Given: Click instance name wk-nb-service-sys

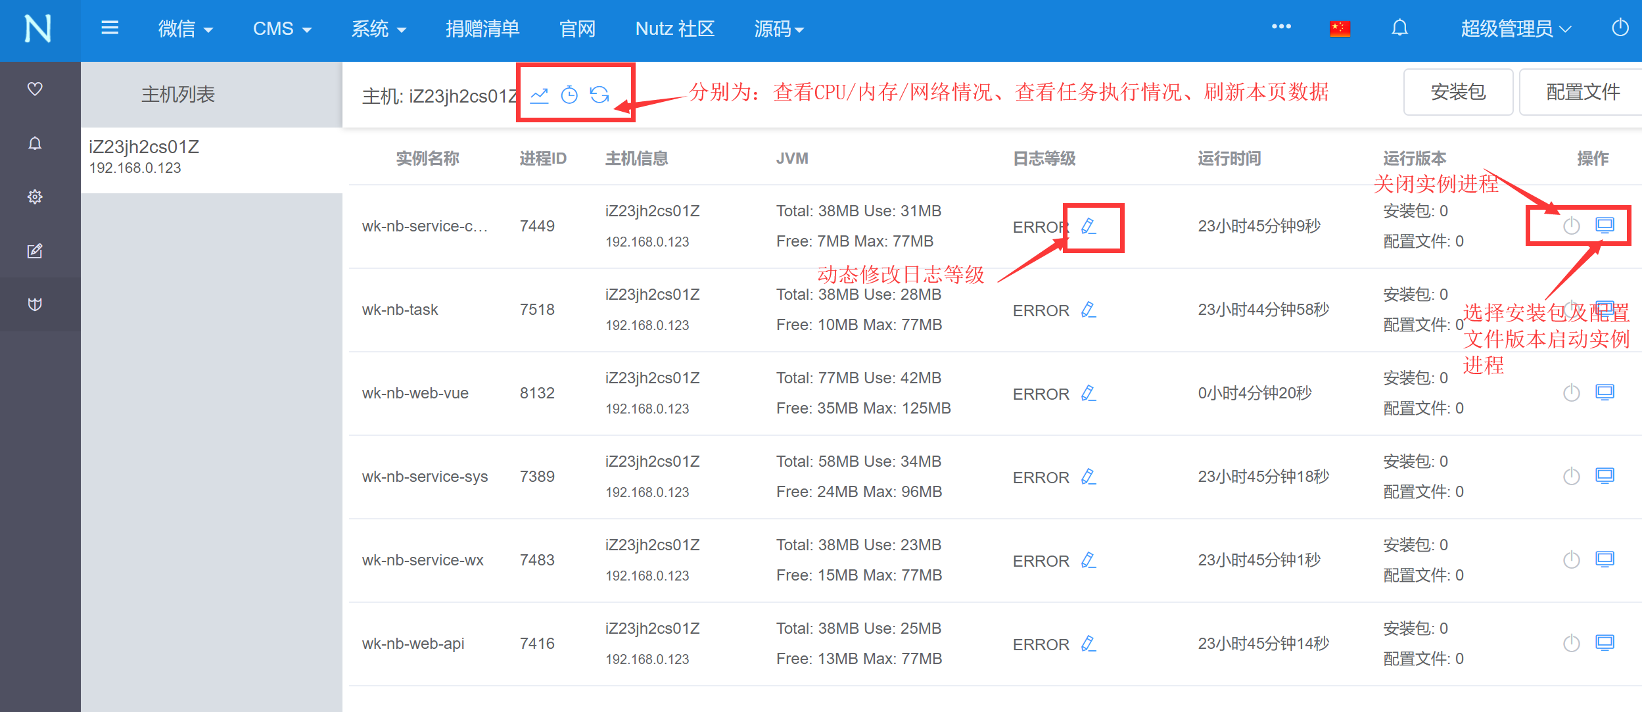Looking at the screenshot, I should tap(425, 477).
